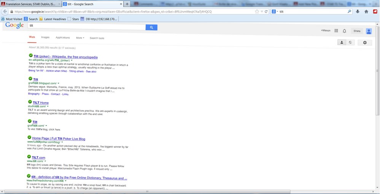Viewport: 380px width, 194px height.
Task: Open the Google apps grid icon
Action: pos(336,31)
